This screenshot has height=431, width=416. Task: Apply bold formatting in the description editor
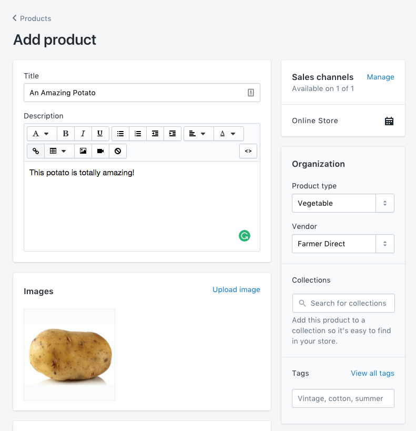point(65,133)
